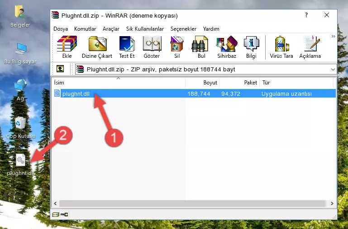Launch the Sihirbaz wizard
348x229 pixels.
tap(227, 47)
